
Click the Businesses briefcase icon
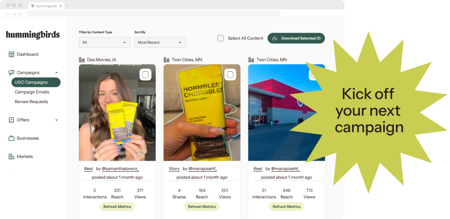(x=11, y=138)
